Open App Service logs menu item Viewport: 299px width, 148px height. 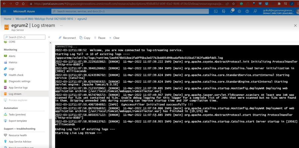click(18, 87)
